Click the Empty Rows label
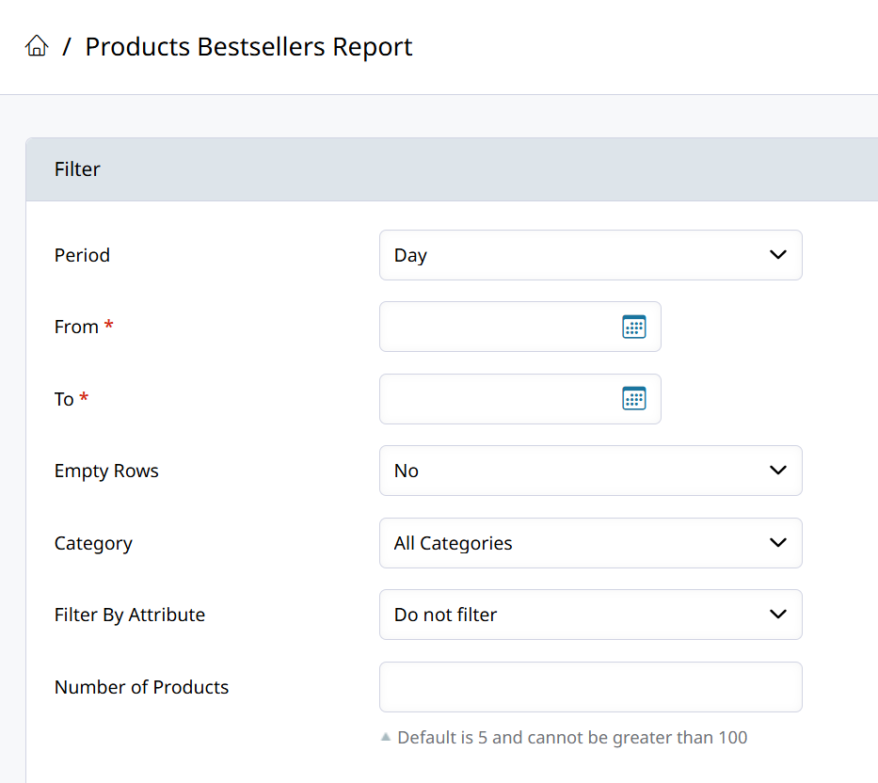This screenshot has width=878, height=783. pos(106,471)
